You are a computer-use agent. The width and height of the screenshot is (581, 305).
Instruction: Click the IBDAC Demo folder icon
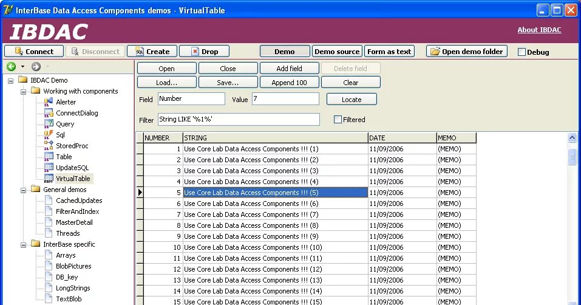(23, 80)
